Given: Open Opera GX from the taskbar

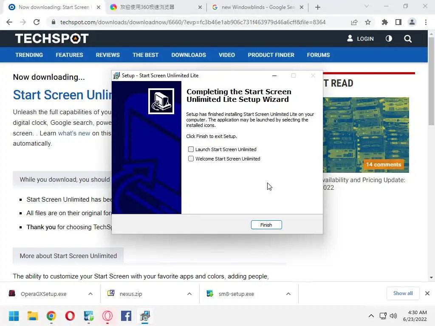Looking at the screenshot, I should [107, 316].
